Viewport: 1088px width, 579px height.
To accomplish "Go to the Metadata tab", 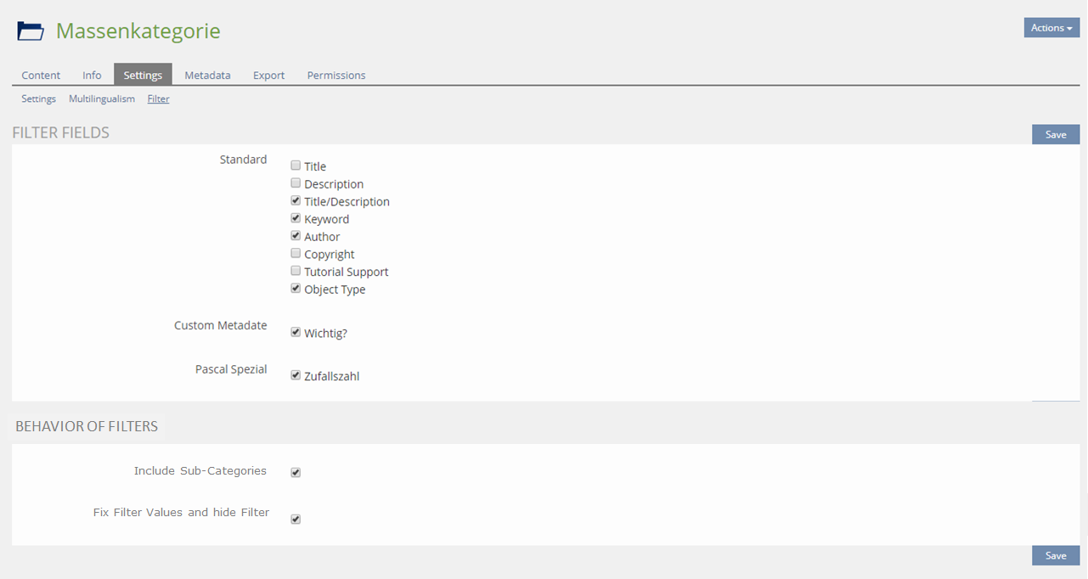I will 207,75.
